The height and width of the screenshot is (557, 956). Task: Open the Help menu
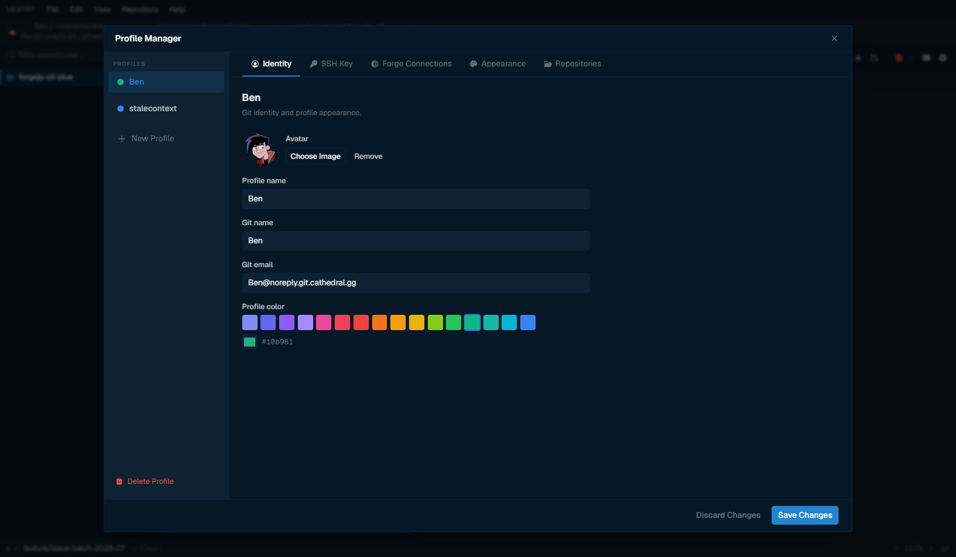tap(177, 10)
